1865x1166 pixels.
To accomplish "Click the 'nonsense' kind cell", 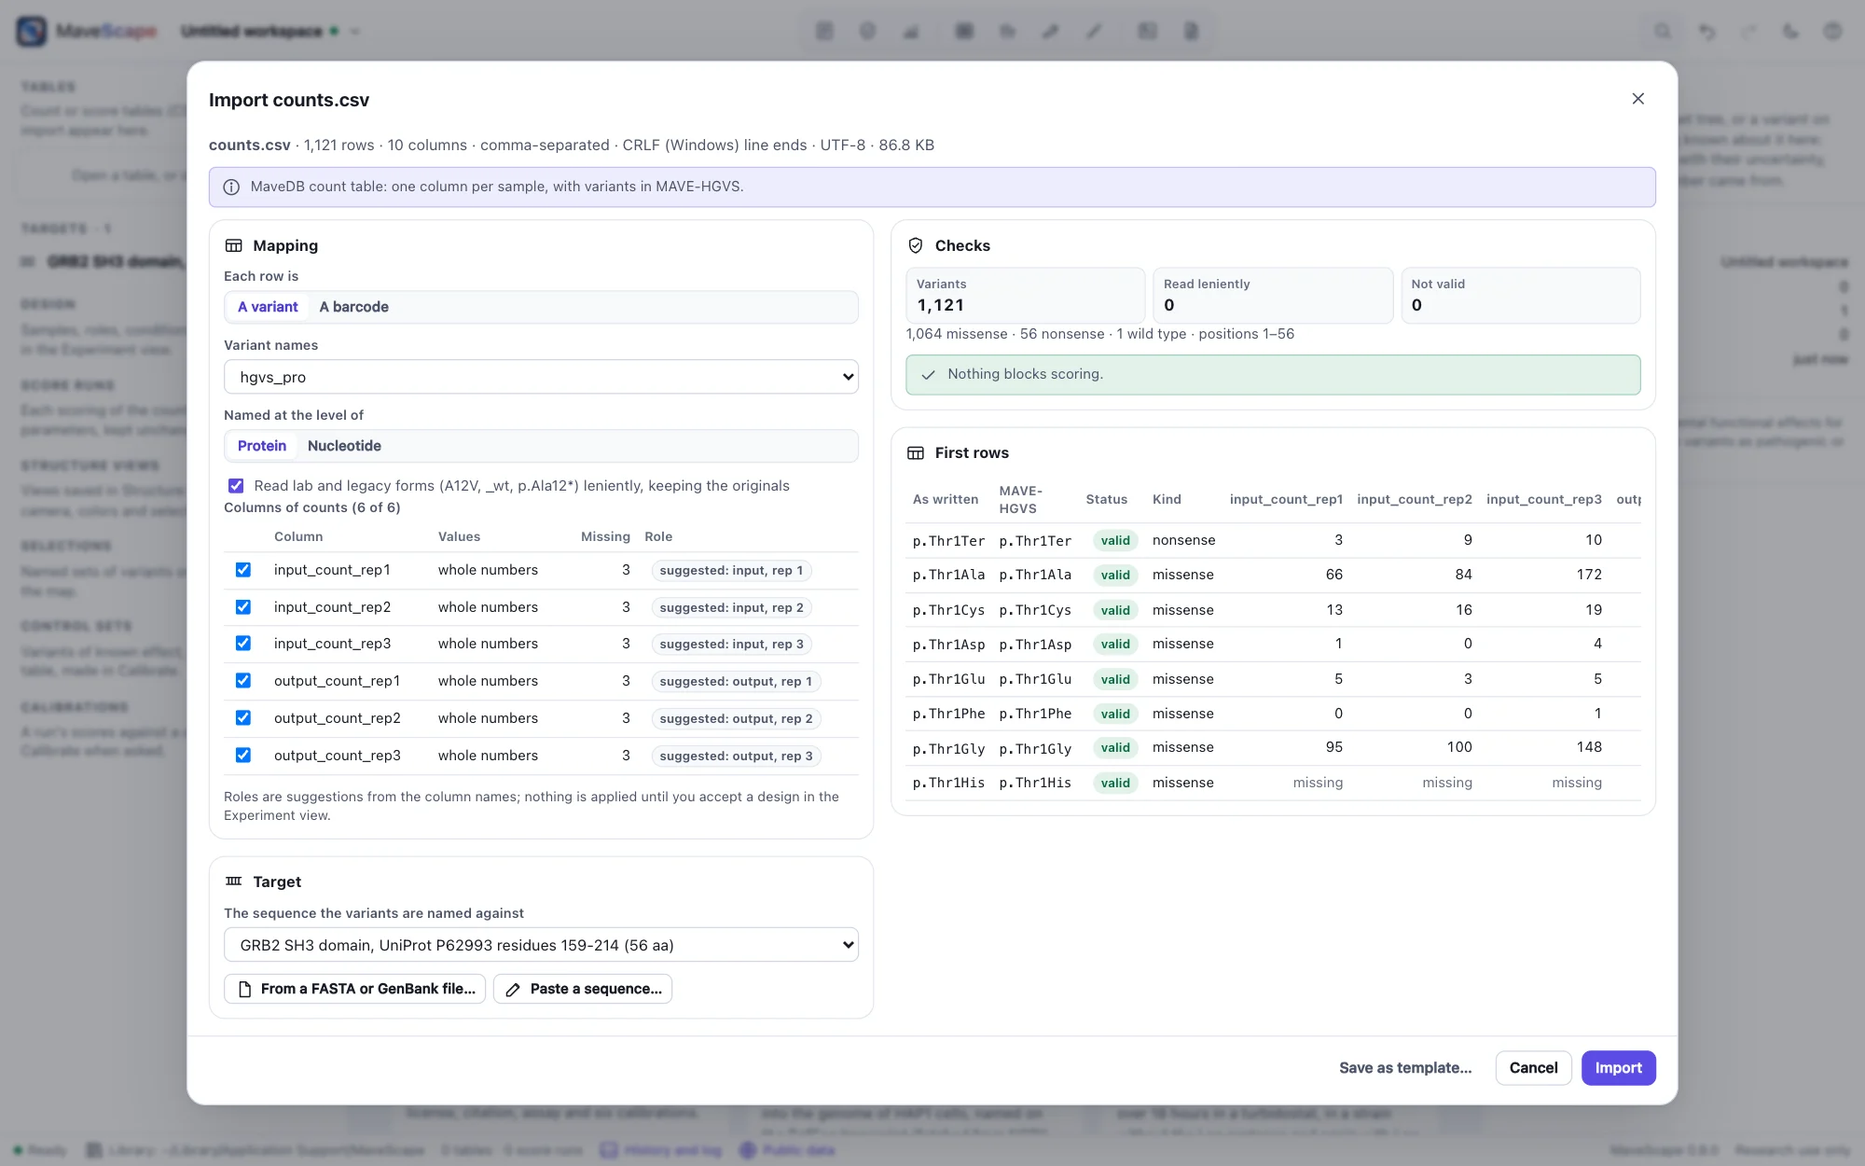I will (x=1183, y=540).
